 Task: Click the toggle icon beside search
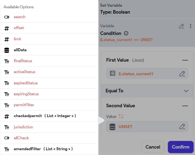[7, 17]
